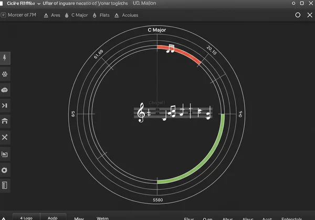Open the Acoiues toolbar item

[x=126, y=15]
